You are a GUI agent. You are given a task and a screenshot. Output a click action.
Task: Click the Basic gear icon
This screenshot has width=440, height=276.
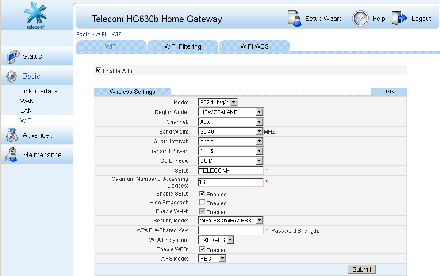[x=11, y=77]
